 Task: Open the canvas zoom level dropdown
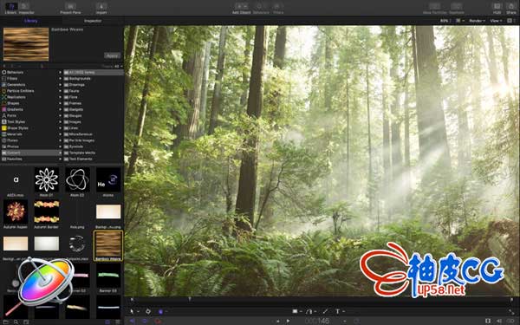pos(445,21)
